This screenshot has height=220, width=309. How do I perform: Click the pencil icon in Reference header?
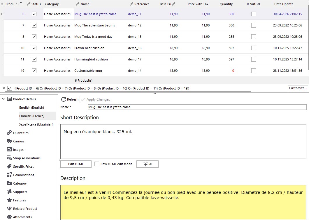(131, 4)
